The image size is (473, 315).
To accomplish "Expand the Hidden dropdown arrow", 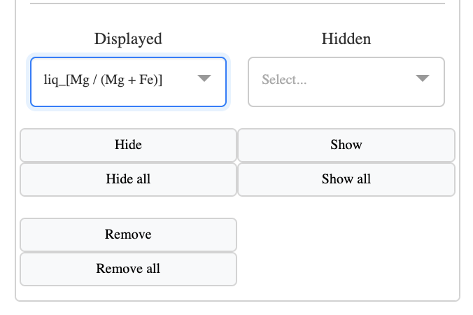I will pyautogui.click(x=423, y=78).
